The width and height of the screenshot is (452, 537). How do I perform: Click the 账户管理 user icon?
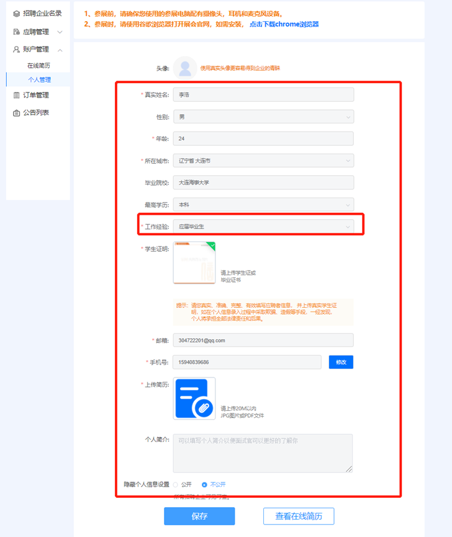(16, 49)
